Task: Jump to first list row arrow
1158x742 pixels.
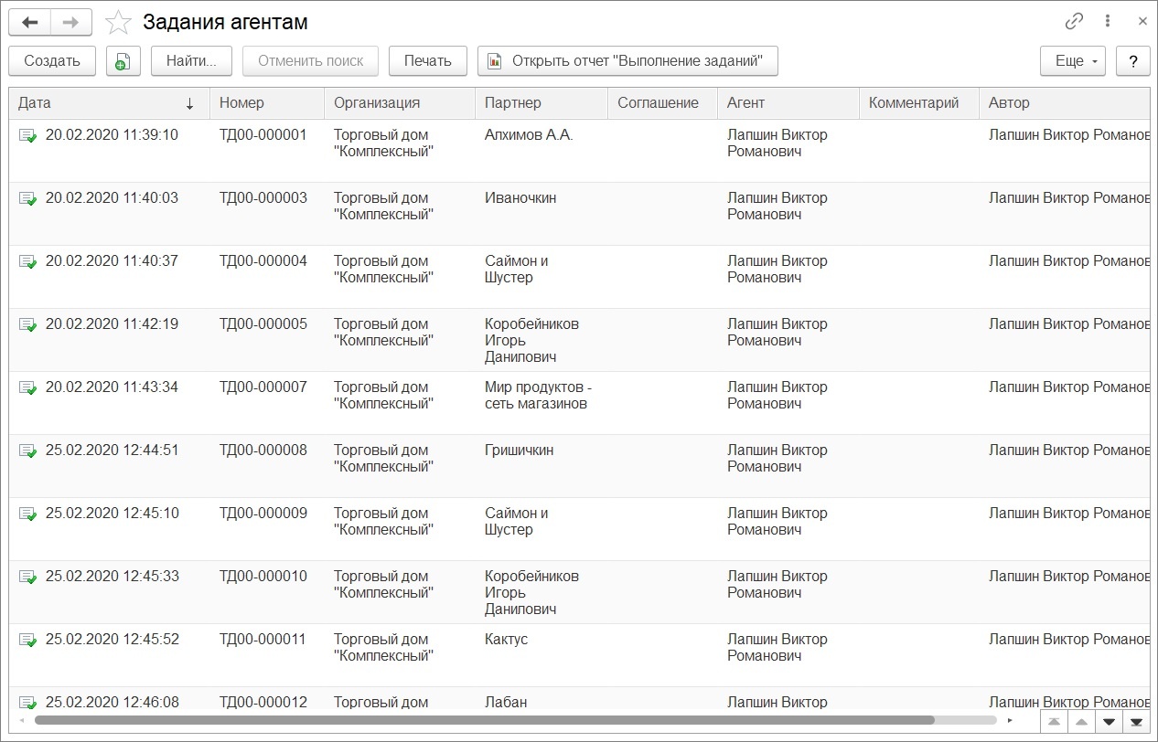Action: click(x=1054, y=722)
